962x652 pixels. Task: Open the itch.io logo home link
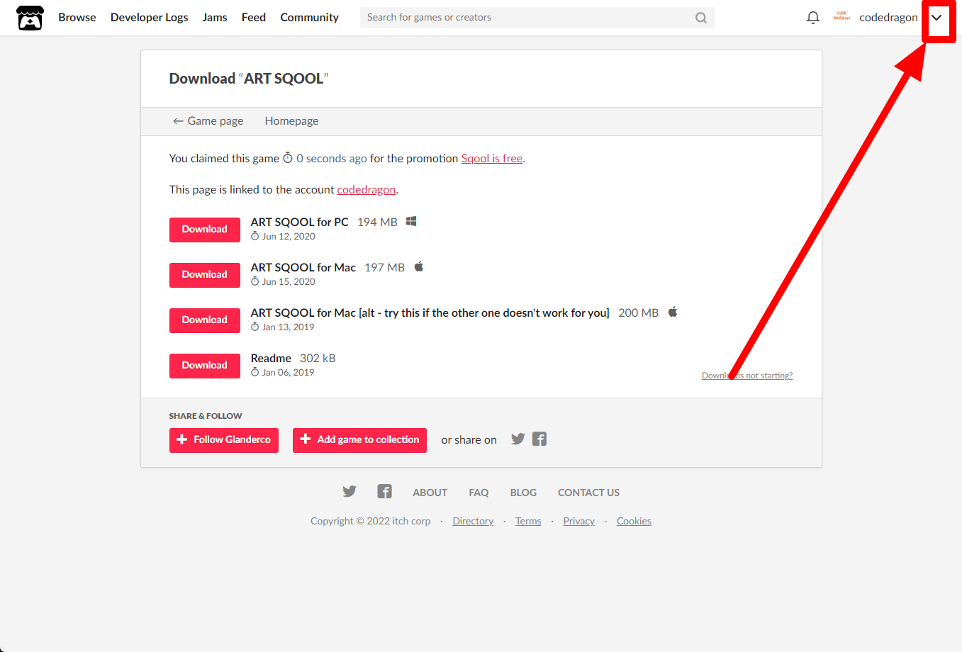pyautogui.click(x=30, y=18)
